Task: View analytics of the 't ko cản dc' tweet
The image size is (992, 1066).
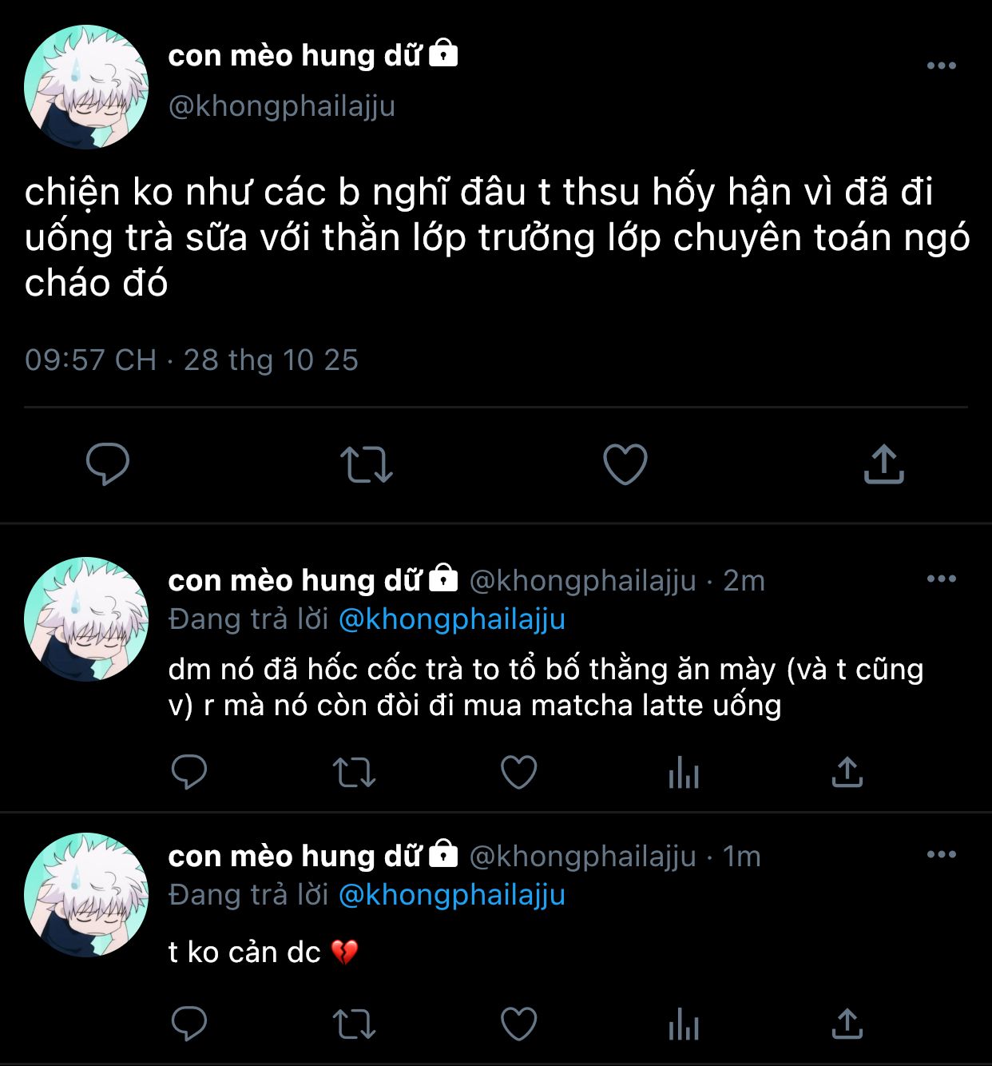Action: pyautogui.click(x=684, y=1024)
